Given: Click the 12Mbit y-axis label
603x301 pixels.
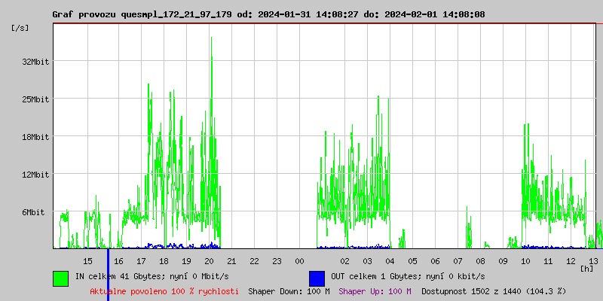Looking at the screenshot, I should click(35, 175).
